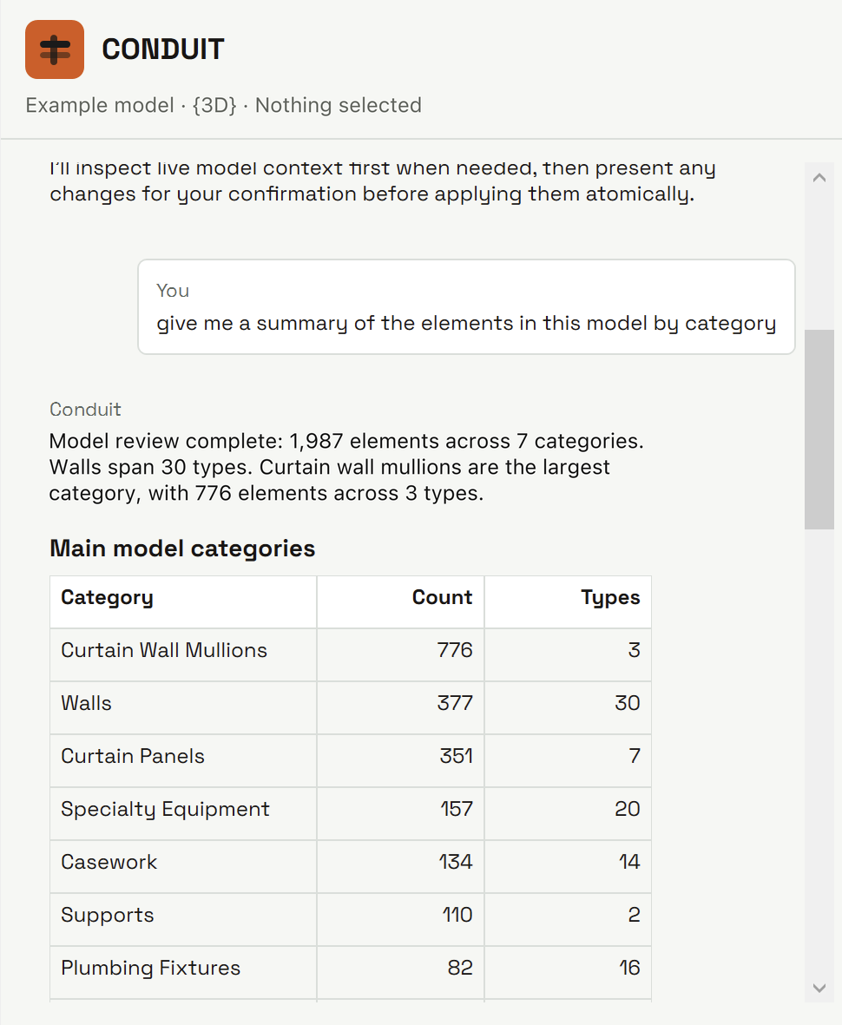Click the count value 157
The image size is (842, 1025).
[457, 809]
